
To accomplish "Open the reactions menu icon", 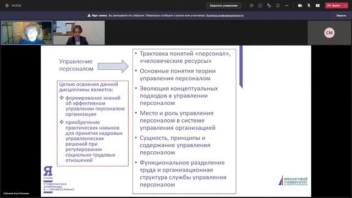I will [x=269, y=5].
